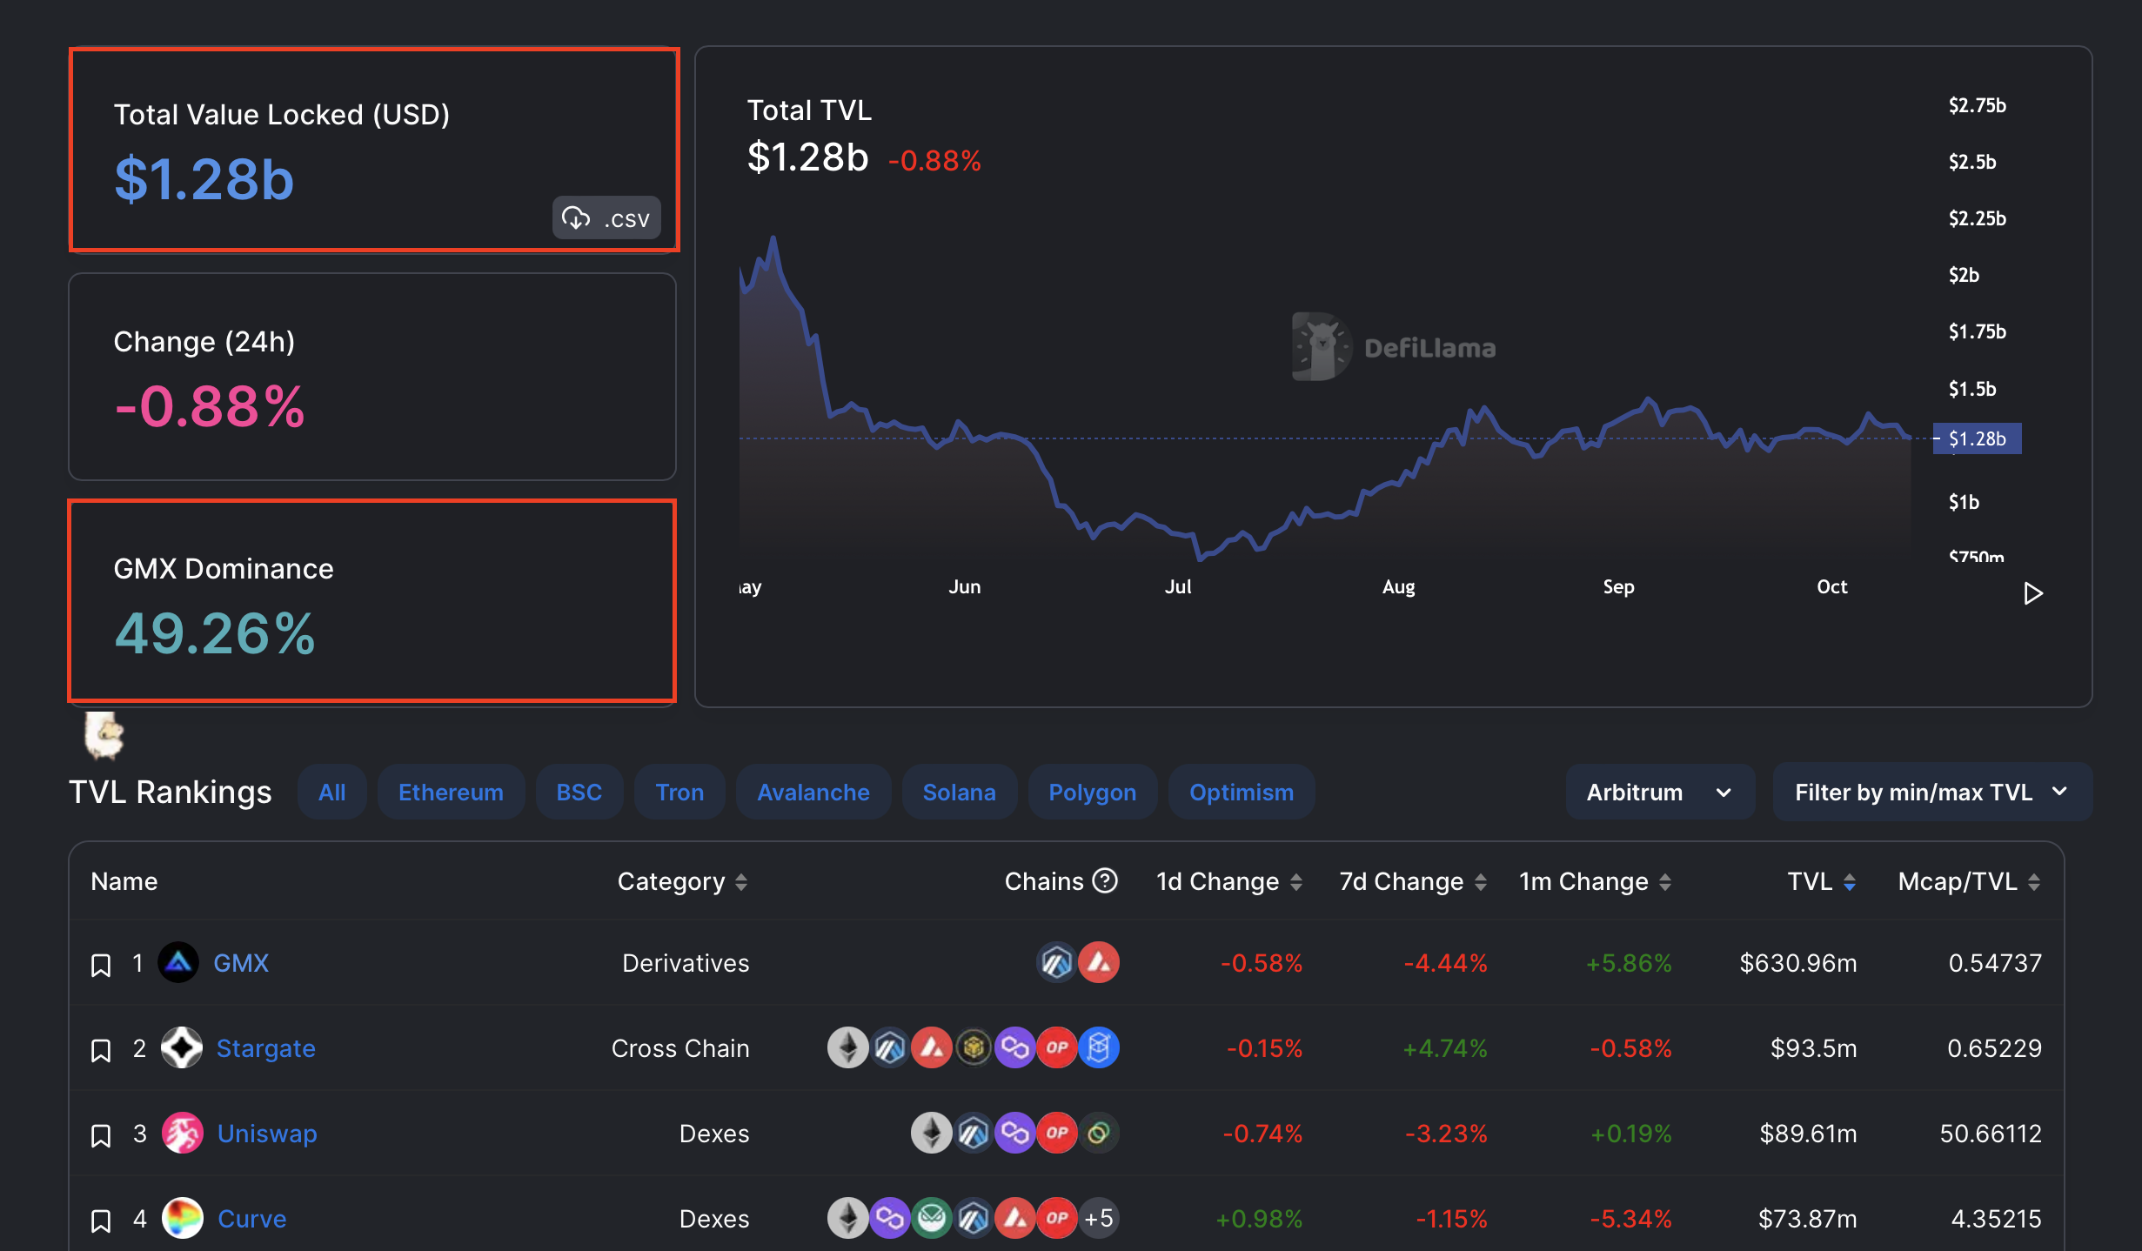Click the Stargate logo icon
This screenshot has width=2142, height=1251.
click(x=182, y=1048)
